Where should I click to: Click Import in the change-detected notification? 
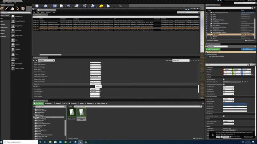click(218, 137)
